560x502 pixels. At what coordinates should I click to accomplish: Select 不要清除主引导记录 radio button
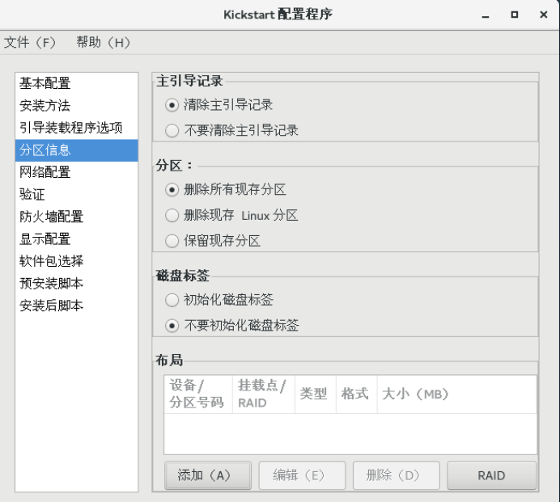tap(172, 131)
